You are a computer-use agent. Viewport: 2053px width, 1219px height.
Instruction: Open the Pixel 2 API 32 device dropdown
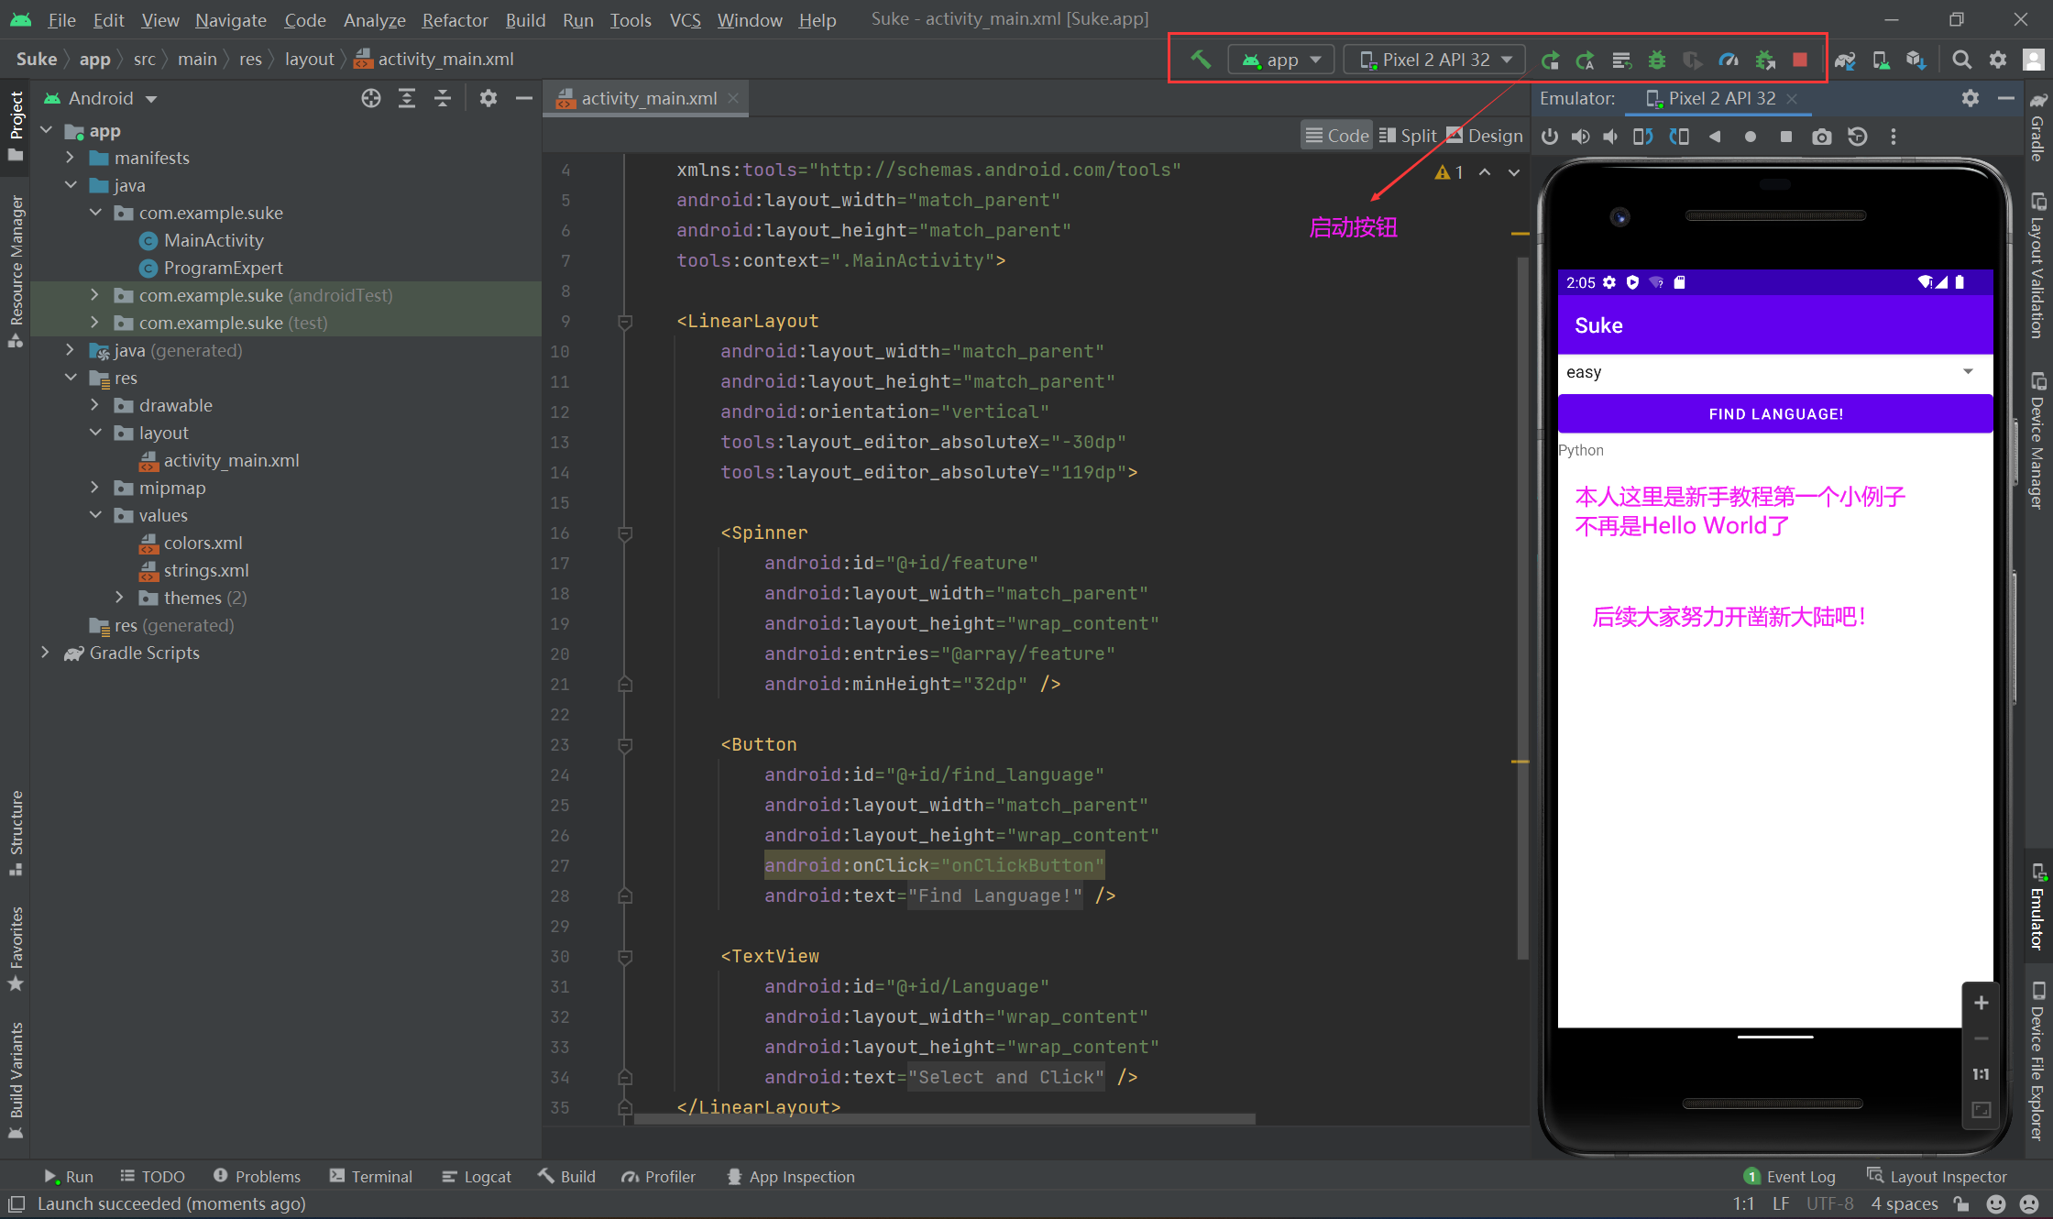tap(1433, 59)
